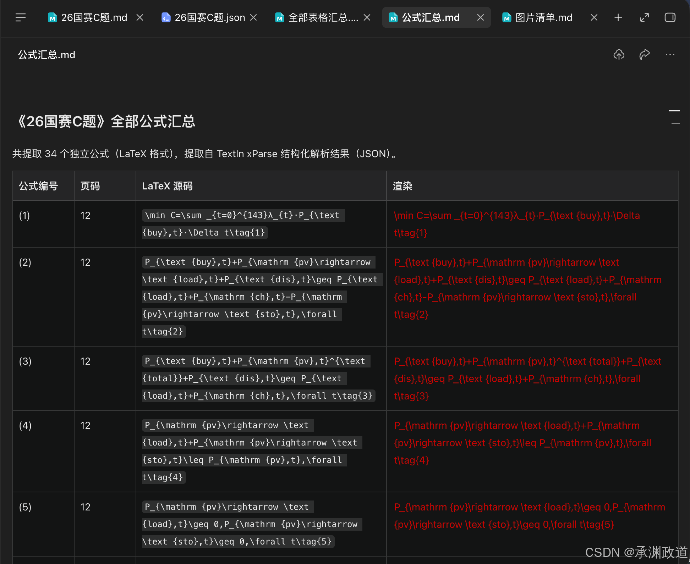Click the red rendered text of formula (1)
This screenshot has height=564, width=690.
[x=517, y=224]
